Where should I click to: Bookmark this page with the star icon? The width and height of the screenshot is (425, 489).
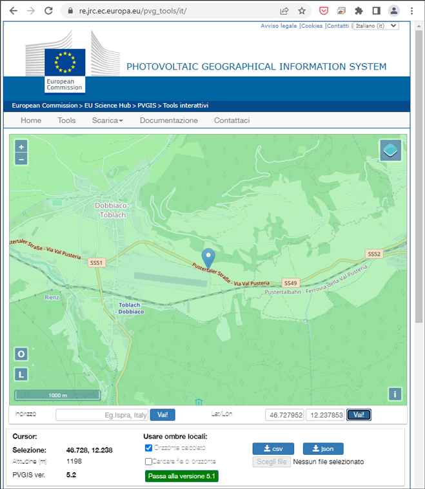pyautogui.click(x=302, y=11)
